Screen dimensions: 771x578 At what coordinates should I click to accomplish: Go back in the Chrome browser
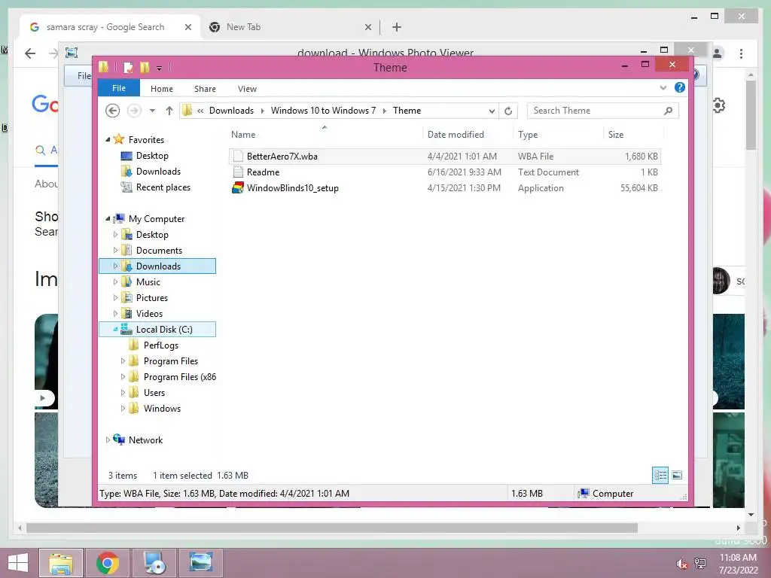pos(30,53)
